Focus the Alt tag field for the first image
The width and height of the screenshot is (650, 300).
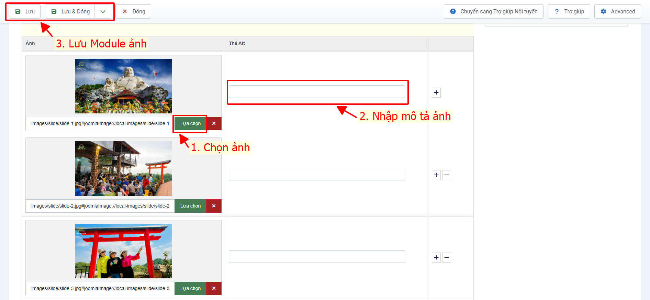[316, 92]
